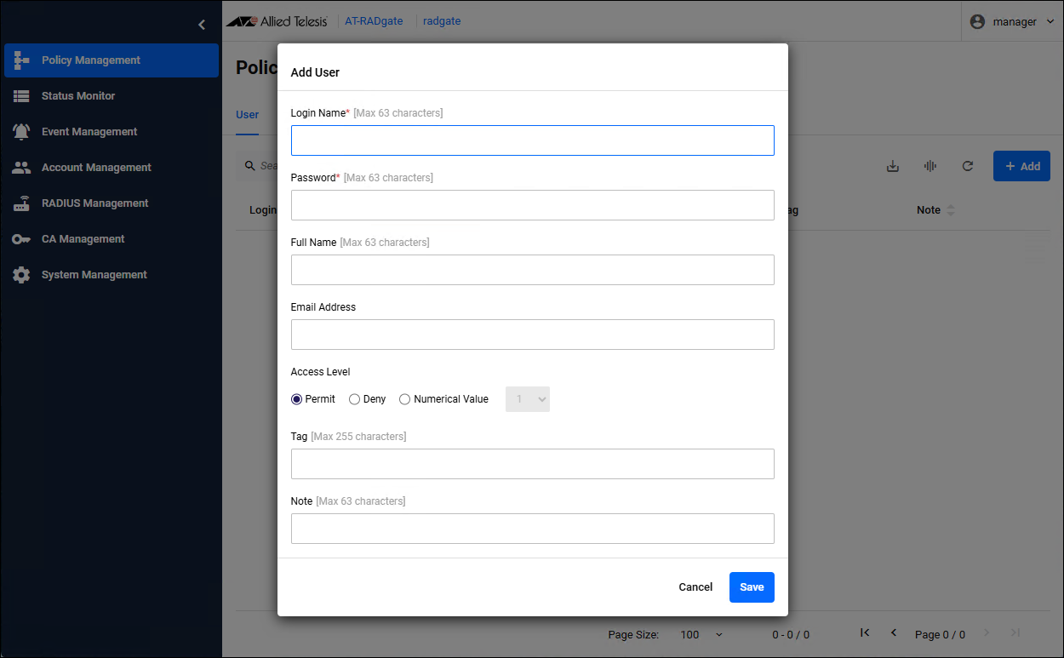This screenshot has width=1064, height=658.
Task: Click the Status Monitor list icon
Action: tap(22, 96)
